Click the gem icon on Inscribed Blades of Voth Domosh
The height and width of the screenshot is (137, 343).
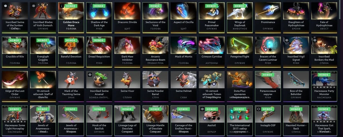coord(34,6)
